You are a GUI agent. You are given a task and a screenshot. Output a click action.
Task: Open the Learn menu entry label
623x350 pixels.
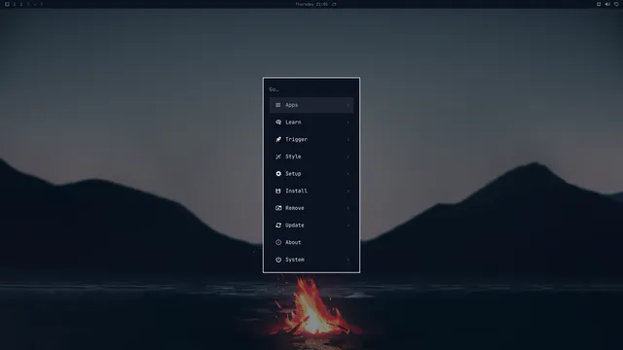pos(293,122)
